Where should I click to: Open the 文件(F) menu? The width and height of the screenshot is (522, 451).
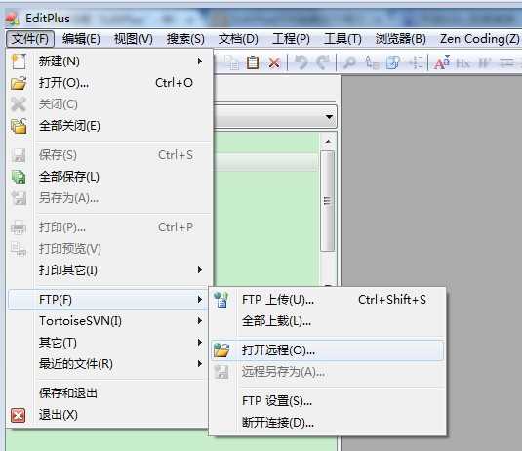pyautogui.click(x=30, y=39)
